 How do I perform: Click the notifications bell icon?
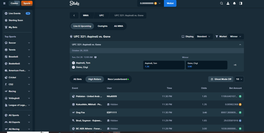(234, 3)
